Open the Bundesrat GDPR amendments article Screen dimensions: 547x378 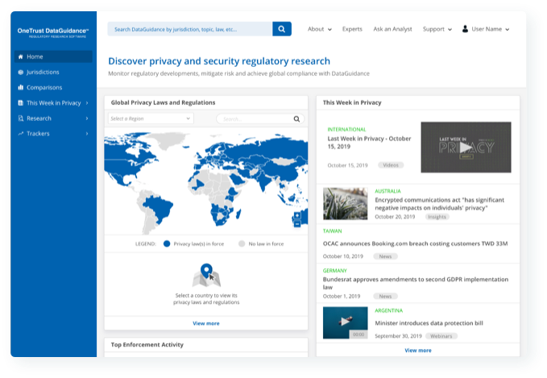416,283
